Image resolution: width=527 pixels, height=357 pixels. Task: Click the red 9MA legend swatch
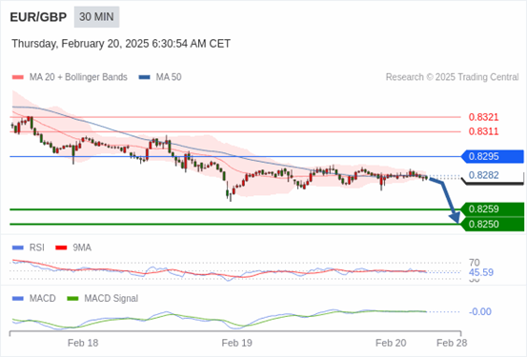(x=61, y=248)
